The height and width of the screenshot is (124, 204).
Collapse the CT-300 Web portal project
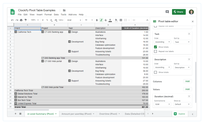[x=43, y=61]
